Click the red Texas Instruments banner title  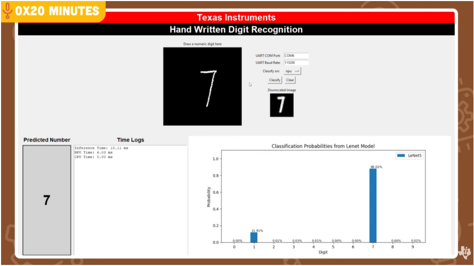pos(236,18)
